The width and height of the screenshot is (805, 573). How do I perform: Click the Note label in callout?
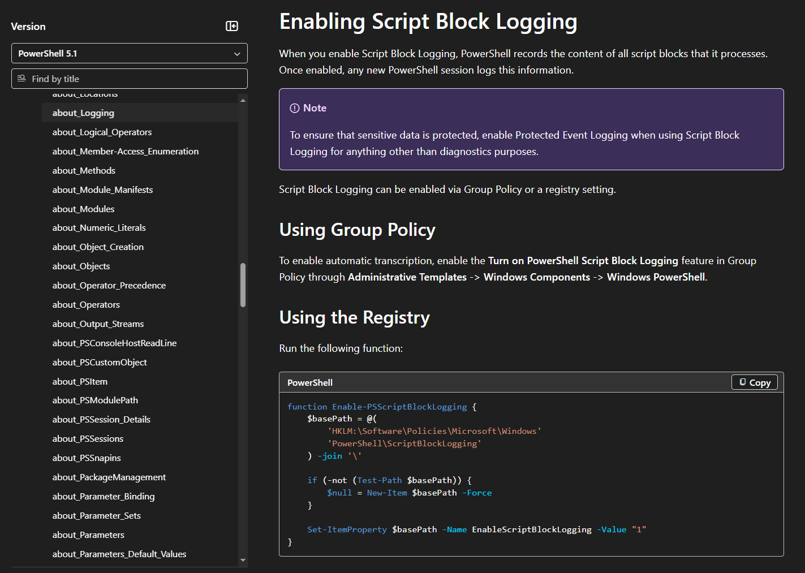coord(315,108)
